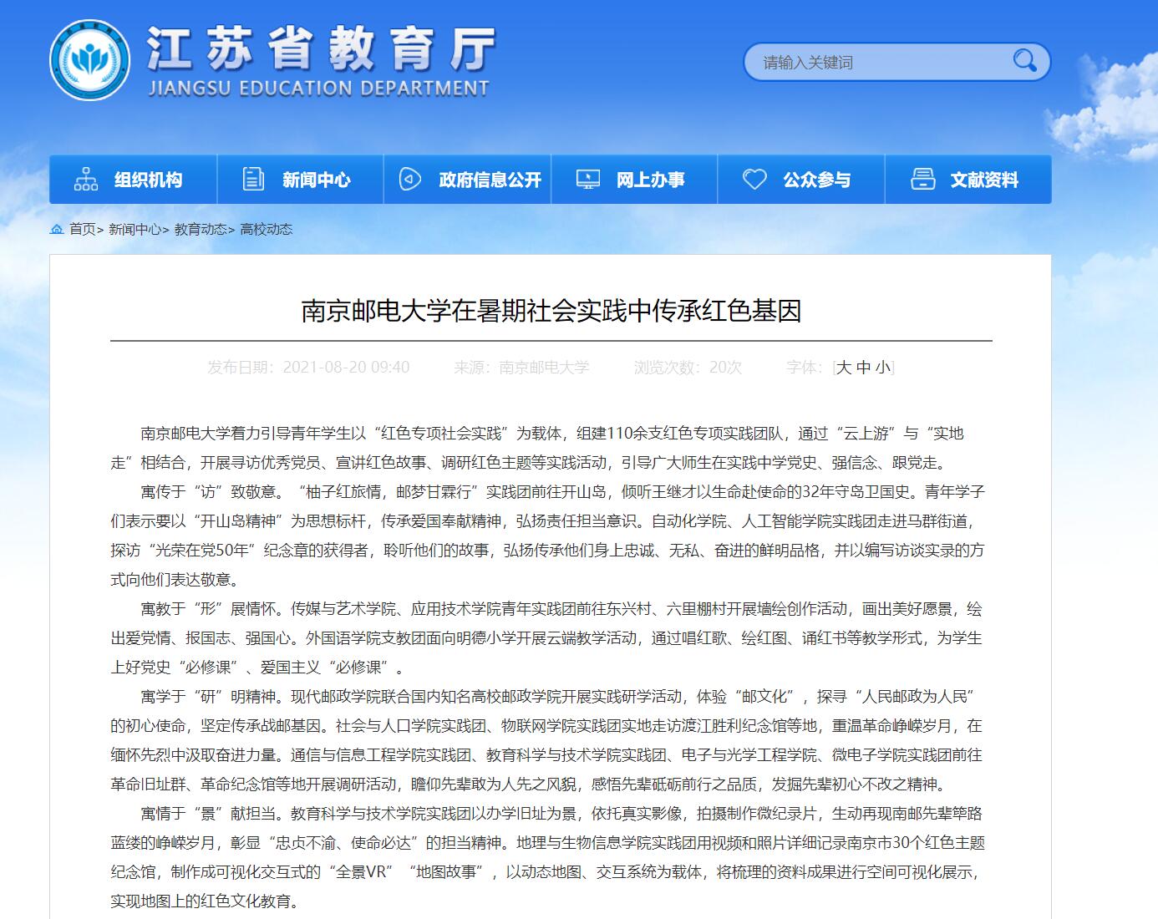Set font size to 小
1158x919 pixels.
pos(883,368)
